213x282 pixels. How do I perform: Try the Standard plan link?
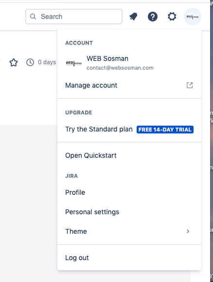99,129
